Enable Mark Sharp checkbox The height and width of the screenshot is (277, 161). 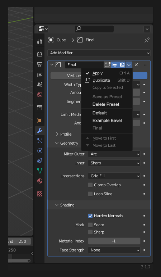(90, 232)
